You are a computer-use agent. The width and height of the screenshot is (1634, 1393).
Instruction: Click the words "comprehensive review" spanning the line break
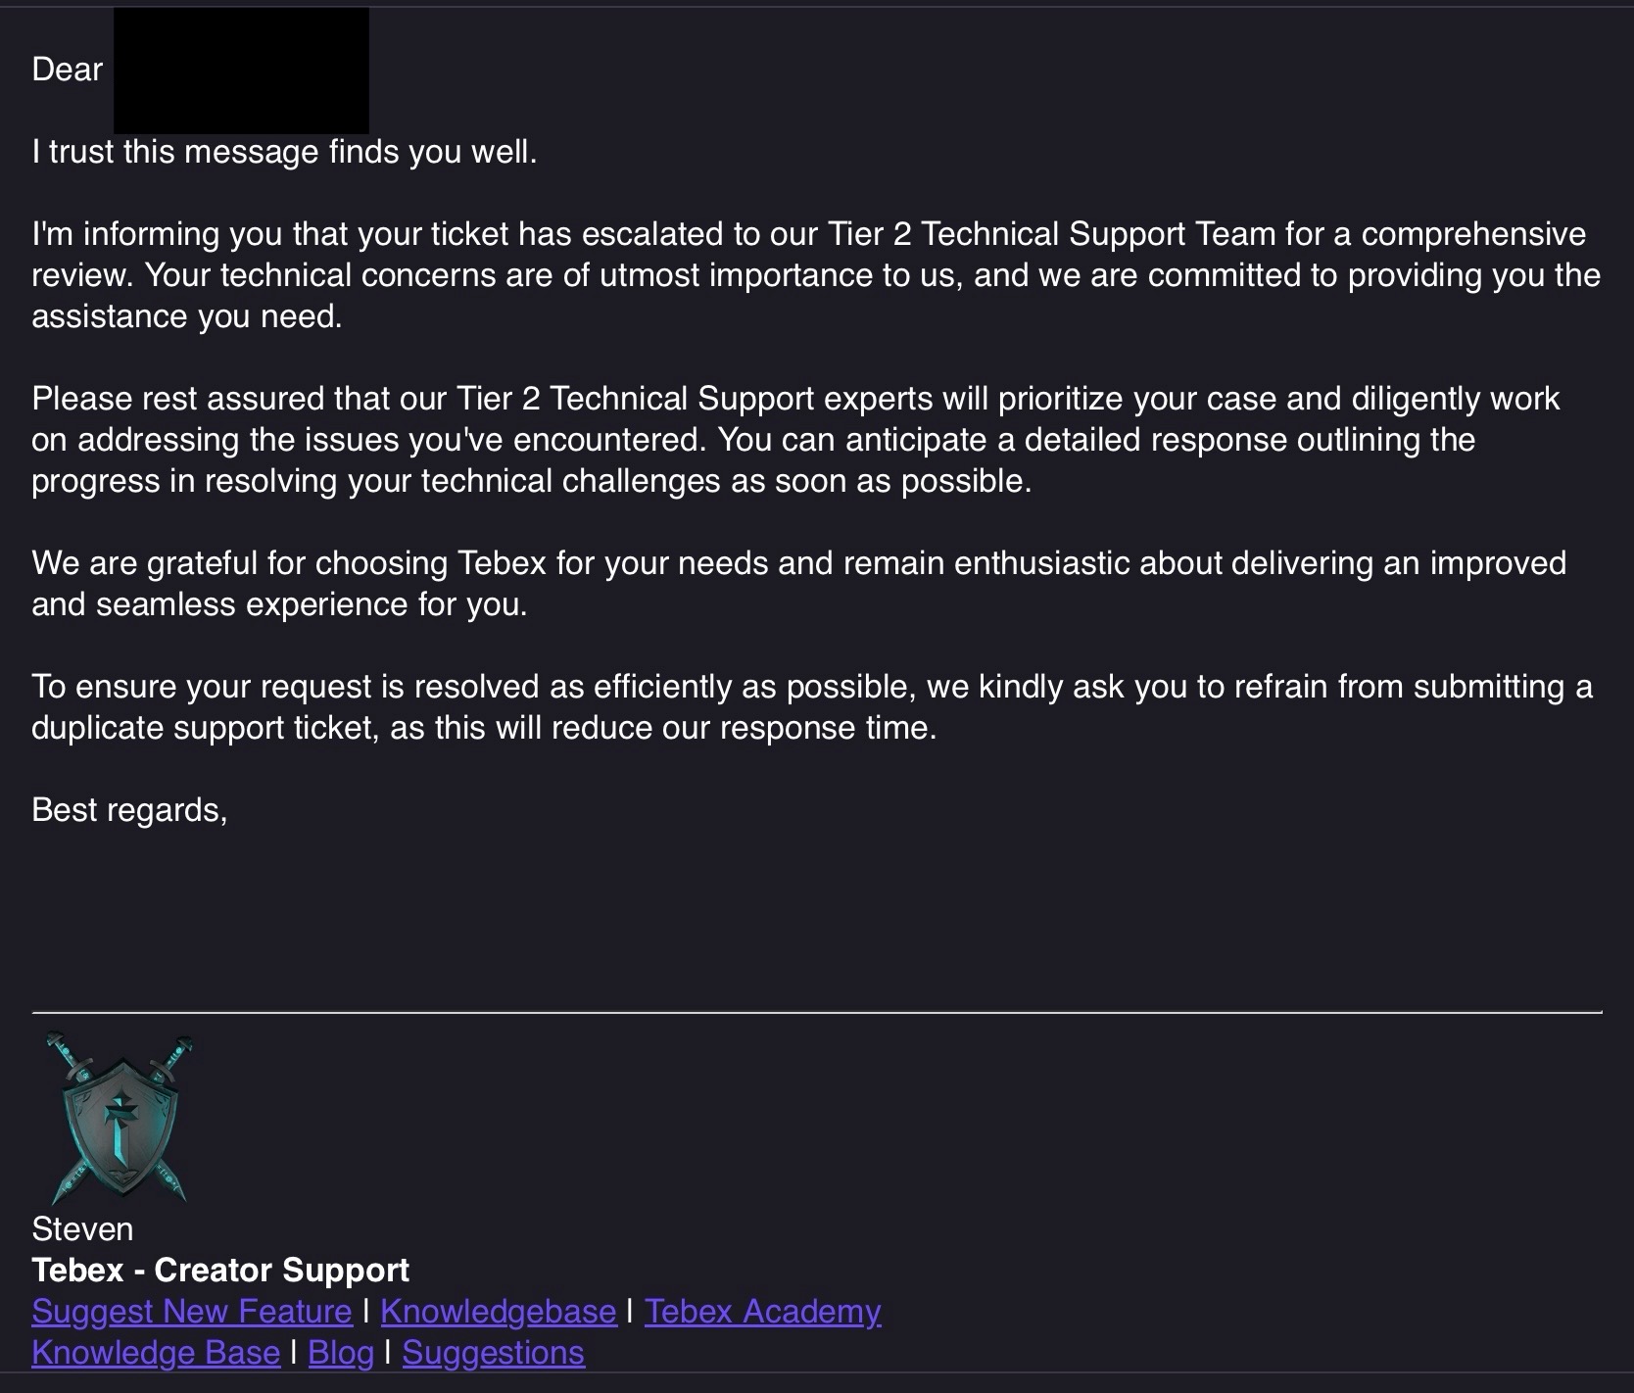pyautogui.click(x=1472, y=234)
